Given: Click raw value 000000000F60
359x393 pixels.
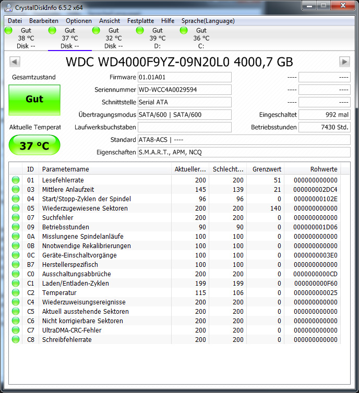Looking at the screenshot, I should (316, 283).
